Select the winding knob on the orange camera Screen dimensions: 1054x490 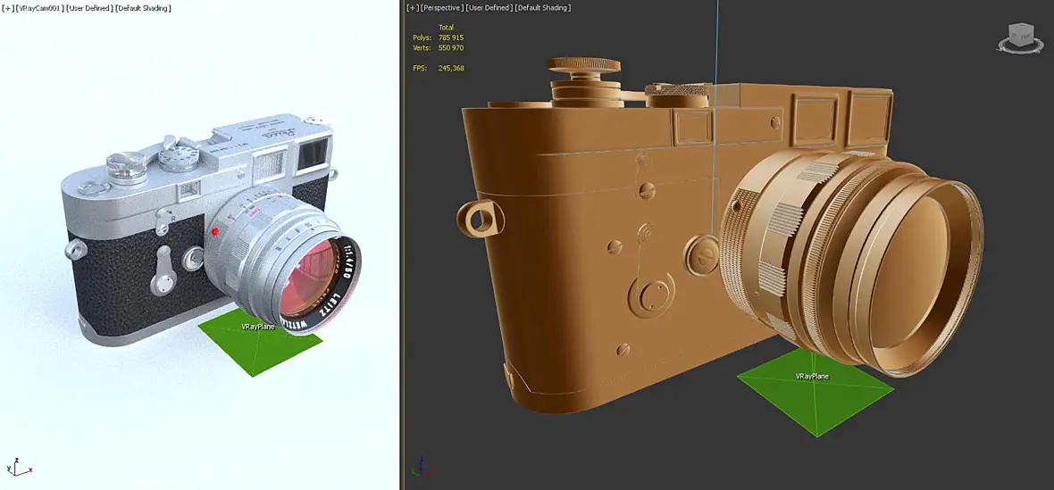point(582,65)
